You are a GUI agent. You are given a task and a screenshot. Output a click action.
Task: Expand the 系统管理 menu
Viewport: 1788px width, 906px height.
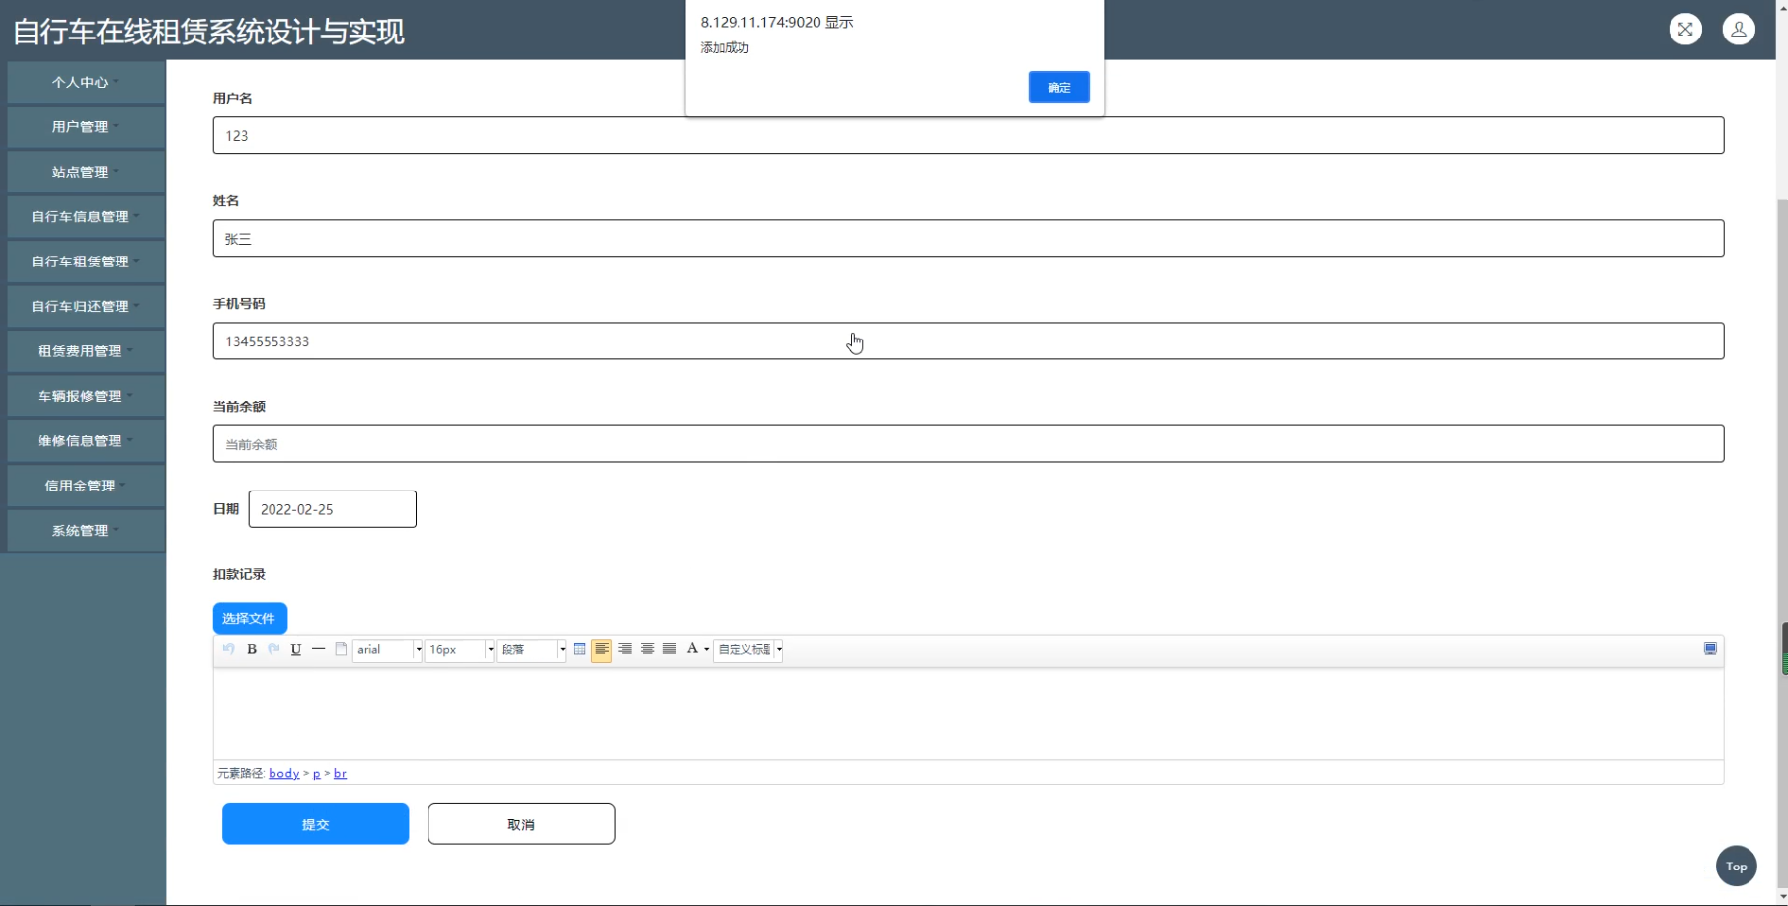(85, 531)
